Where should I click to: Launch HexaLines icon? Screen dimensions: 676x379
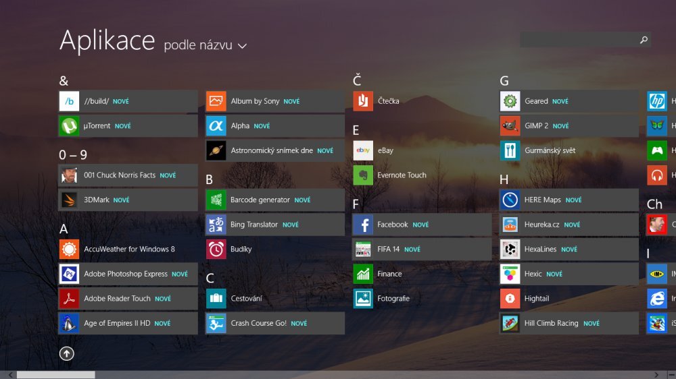pyautogui.click(x=510, y=249)
